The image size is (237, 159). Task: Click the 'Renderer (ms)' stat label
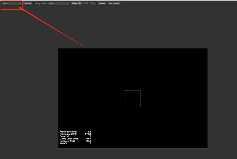[x=67, y=141]
